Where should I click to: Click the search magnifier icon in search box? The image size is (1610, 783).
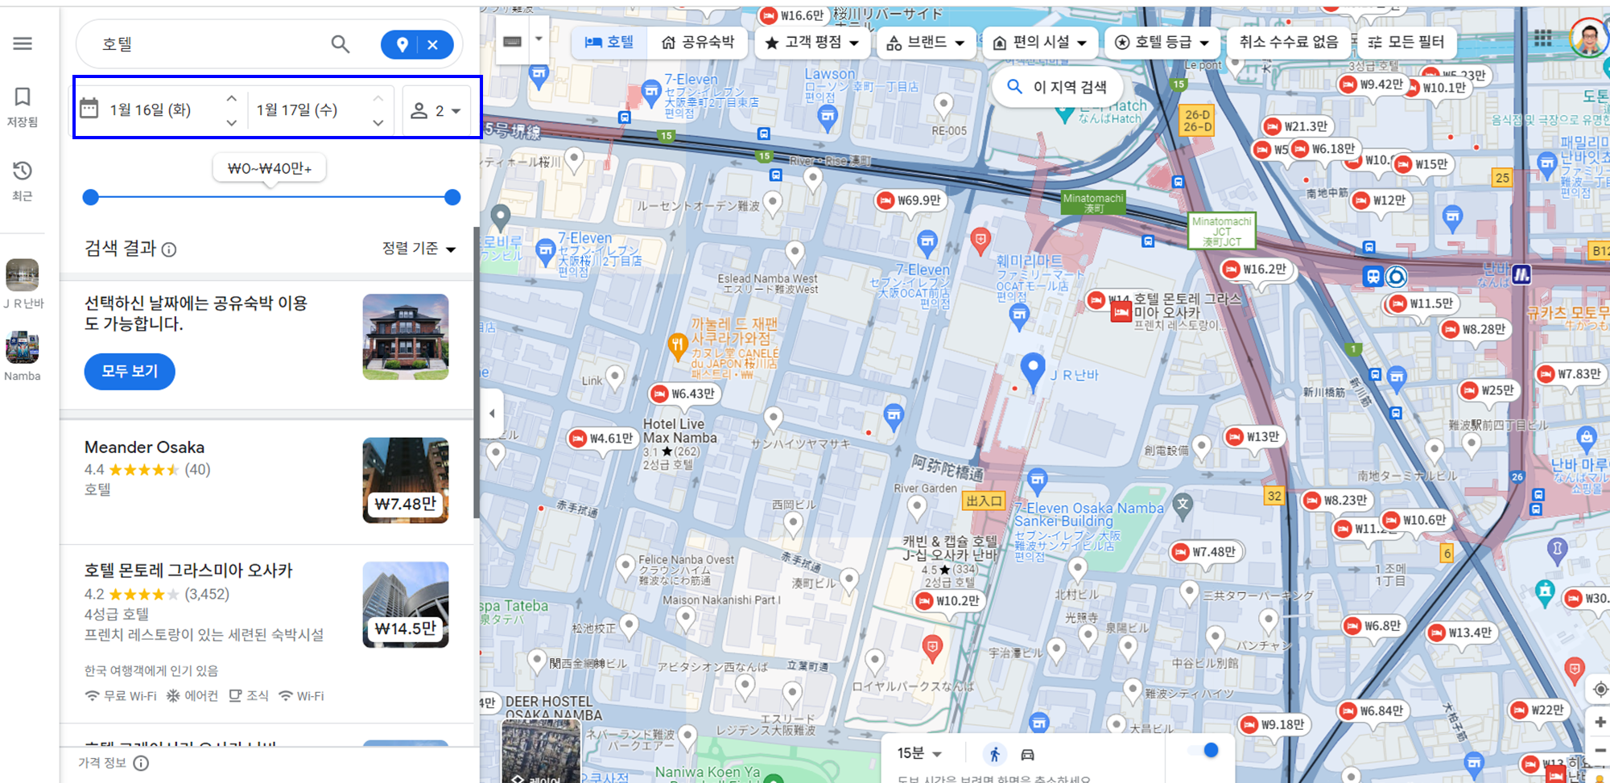(341, 44)
